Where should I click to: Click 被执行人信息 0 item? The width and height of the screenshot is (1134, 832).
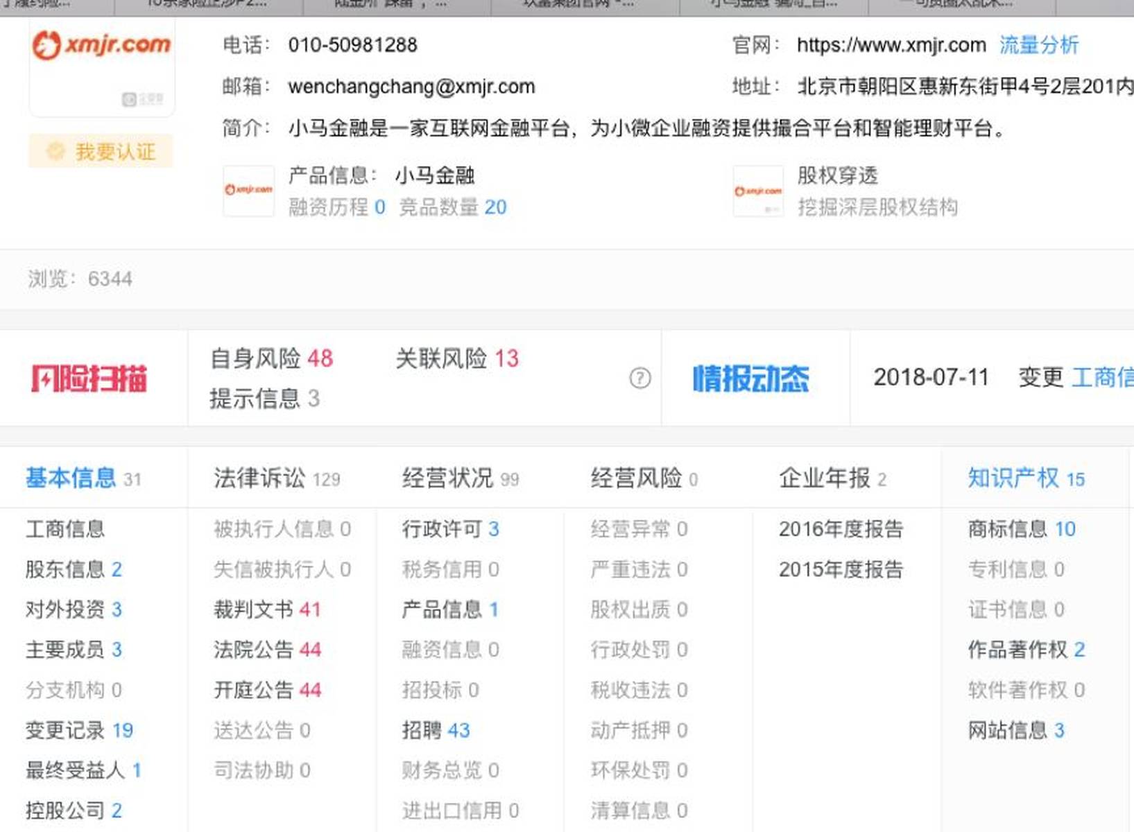point(282,529)
